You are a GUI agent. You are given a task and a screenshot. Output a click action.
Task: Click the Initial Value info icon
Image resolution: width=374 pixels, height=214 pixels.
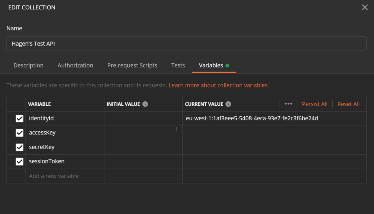tap(145, 104)
